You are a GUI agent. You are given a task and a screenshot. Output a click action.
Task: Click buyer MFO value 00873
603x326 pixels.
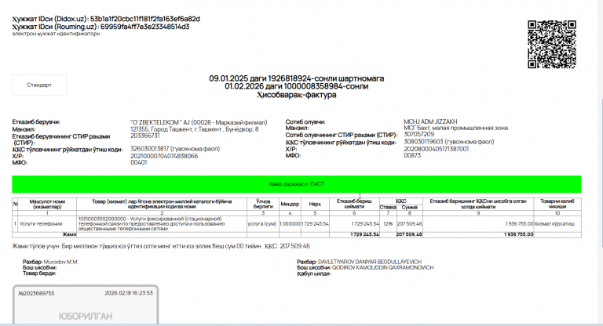click(412, 155)
